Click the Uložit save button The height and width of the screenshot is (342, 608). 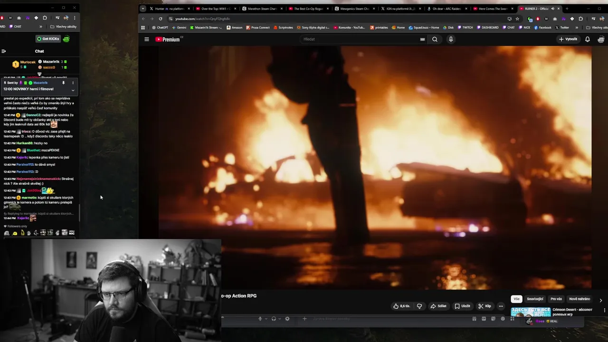coord(462,306)
